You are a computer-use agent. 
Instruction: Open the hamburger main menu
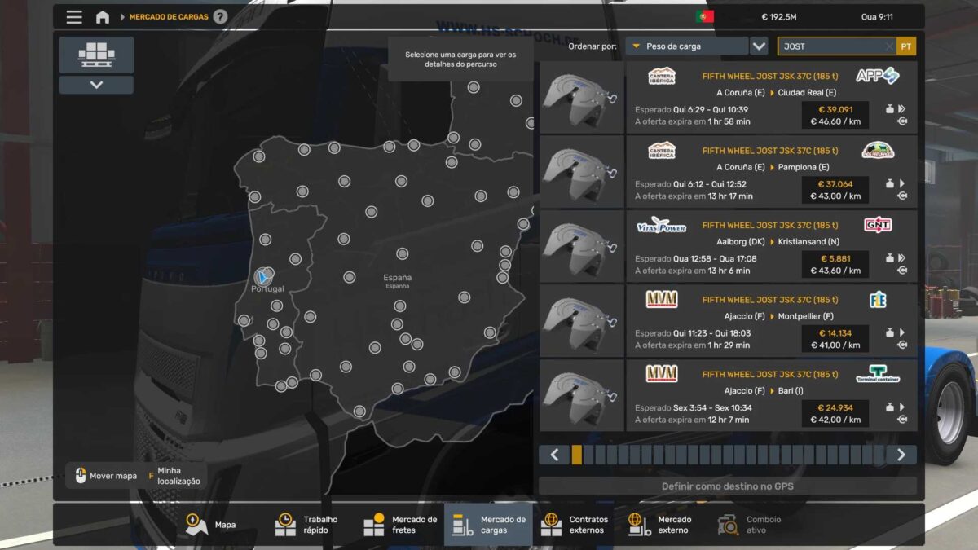pyautogui.click(x=74, y=17)
